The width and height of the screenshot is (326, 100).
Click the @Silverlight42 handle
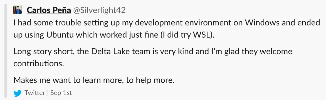click(x=99, y=10)
